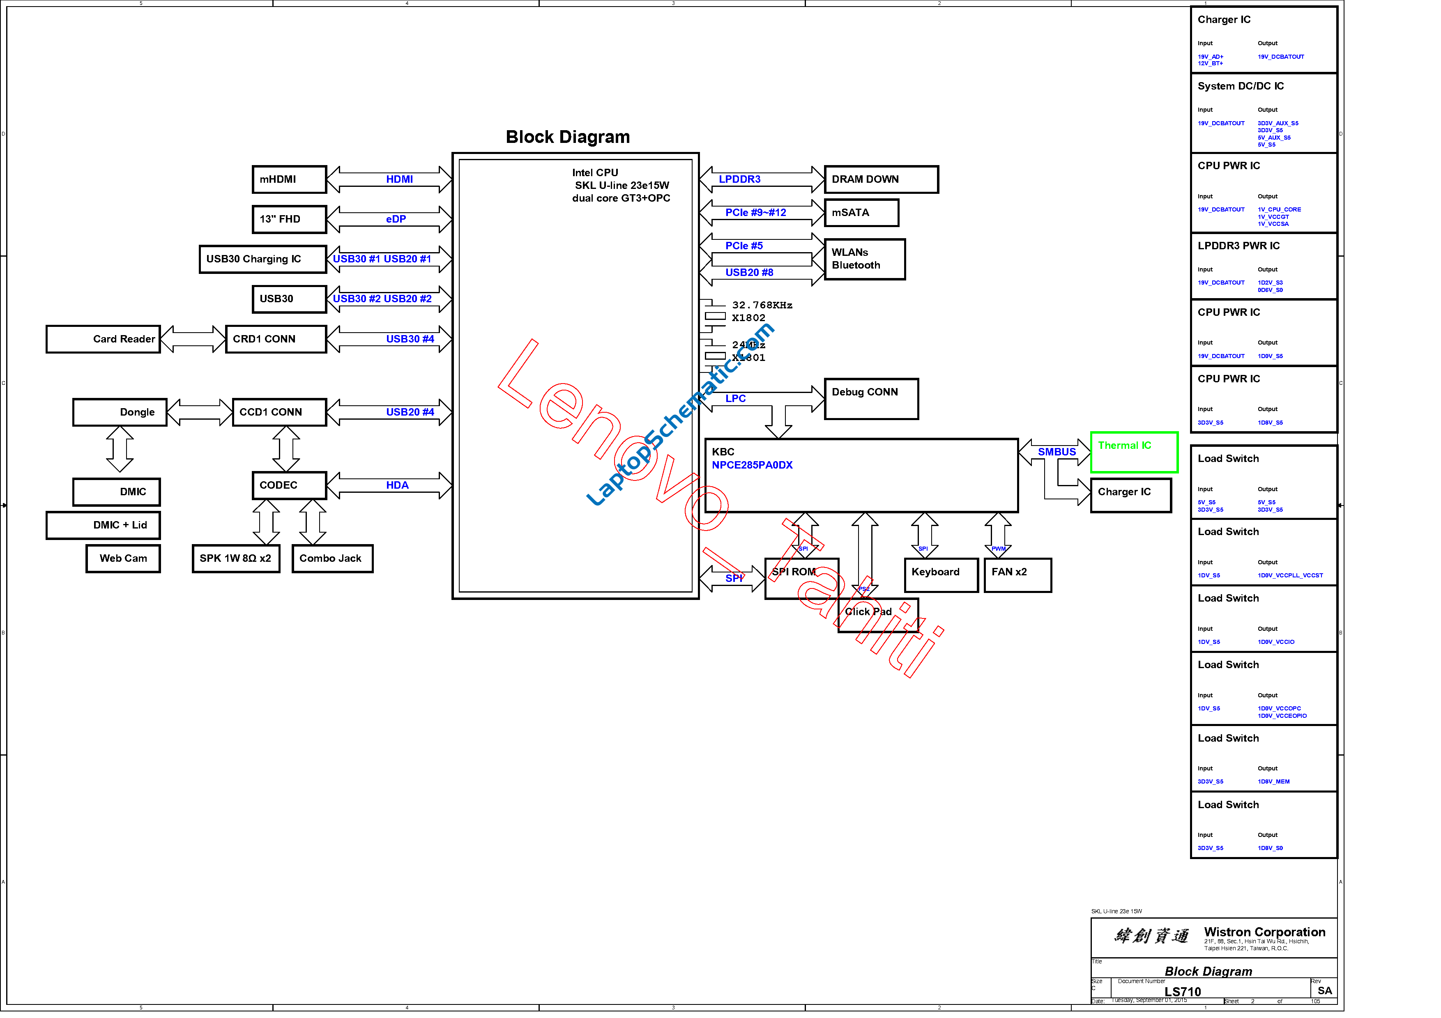The image size is (1441, 1018).
Task: Select the 'PCIe #9~#12' bus label
Action: coord(756,213)
